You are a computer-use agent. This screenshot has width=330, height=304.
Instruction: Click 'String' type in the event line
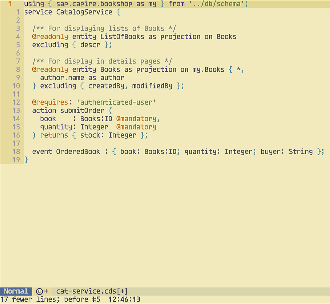[301, 152]
